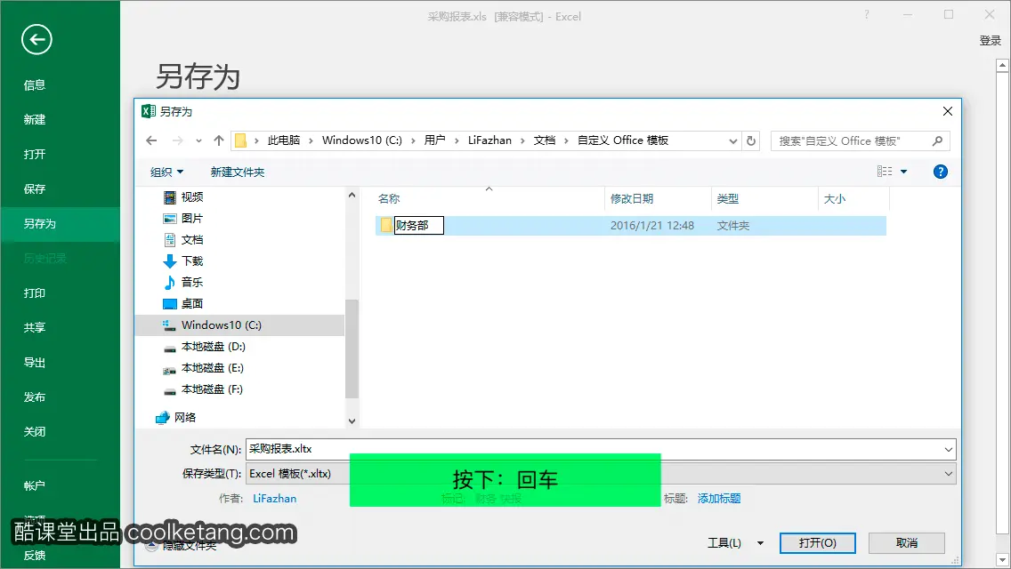Close the 另存为 dialog

pos(947,111)
